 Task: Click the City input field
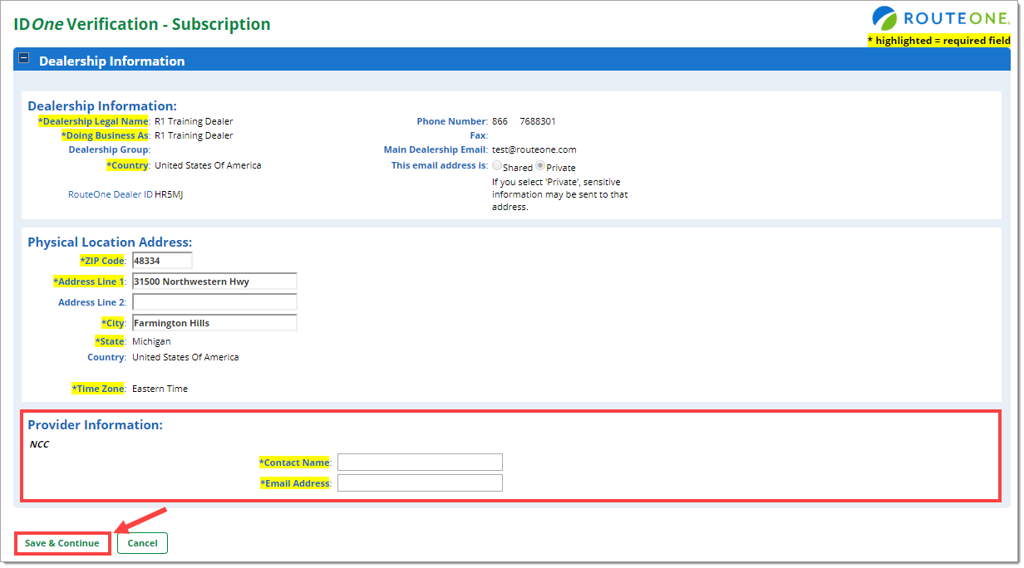tap(214, 323)
